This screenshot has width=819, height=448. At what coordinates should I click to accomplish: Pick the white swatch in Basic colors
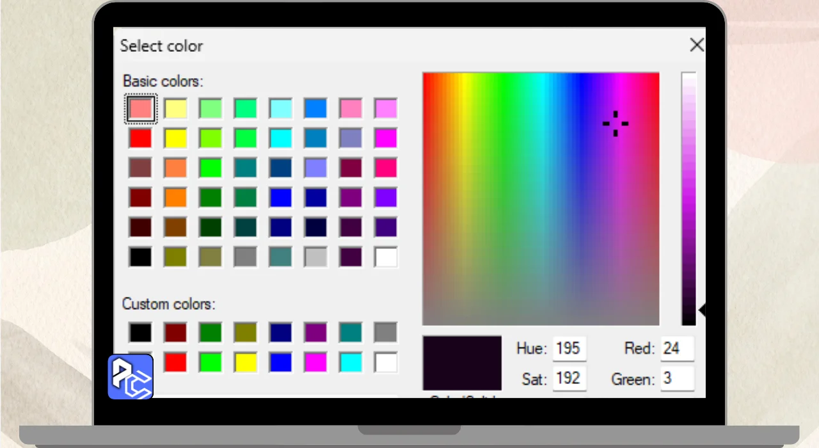(x=386, y=257)
